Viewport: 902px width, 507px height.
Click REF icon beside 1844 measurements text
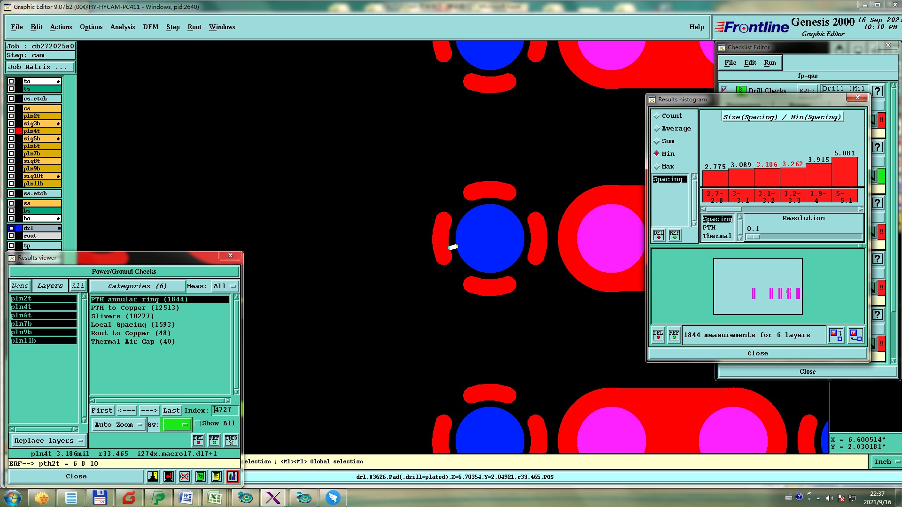click(x=674, y=335)
